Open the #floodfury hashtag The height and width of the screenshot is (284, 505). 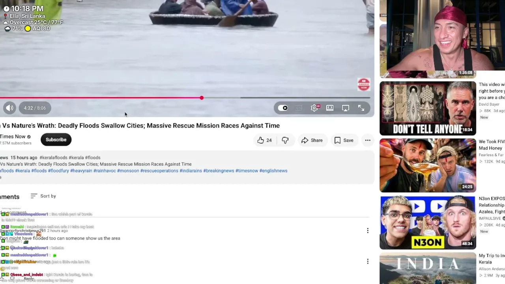click(58, 171)
